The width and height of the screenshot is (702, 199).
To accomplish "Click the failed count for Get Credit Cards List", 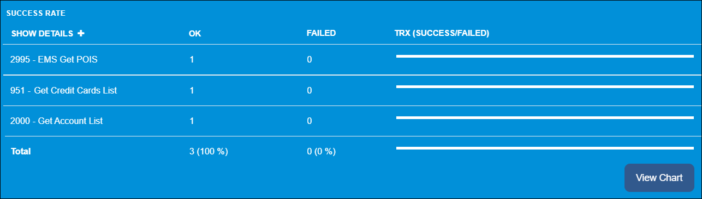I will pyautogui.click(x=310, y=90).
